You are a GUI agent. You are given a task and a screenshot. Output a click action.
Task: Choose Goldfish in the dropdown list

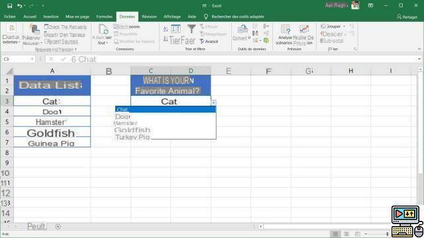pyautogui.click(x=166, y=130)
